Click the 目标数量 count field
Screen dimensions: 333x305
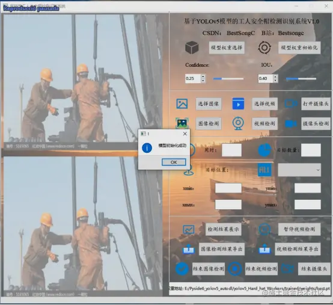[x=311, y=150]
